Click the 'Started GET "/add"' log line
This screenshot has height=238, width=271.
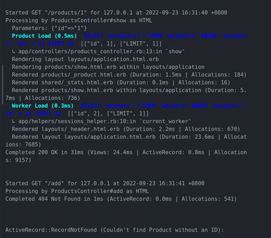[105, 184]
